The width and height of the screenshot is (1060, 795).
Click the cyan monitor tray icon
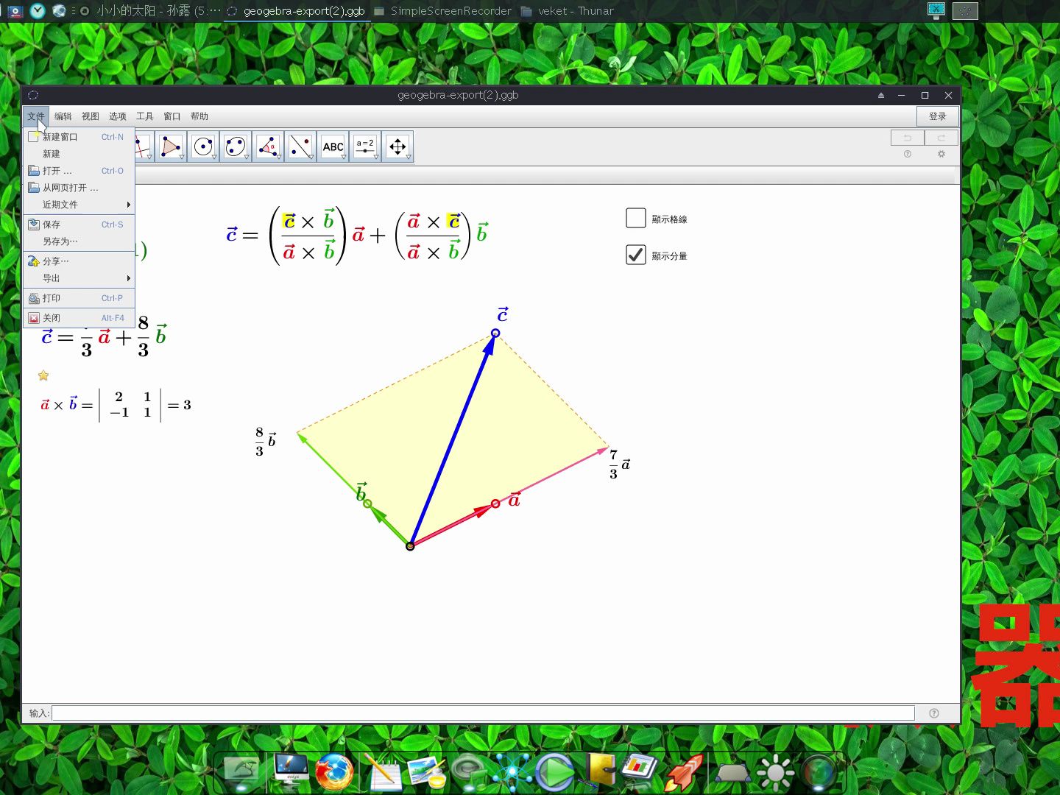936,10
